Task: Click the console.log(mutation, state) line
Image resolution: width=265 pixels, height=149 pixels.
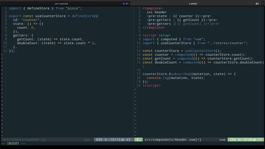Action: coord(176,78)
